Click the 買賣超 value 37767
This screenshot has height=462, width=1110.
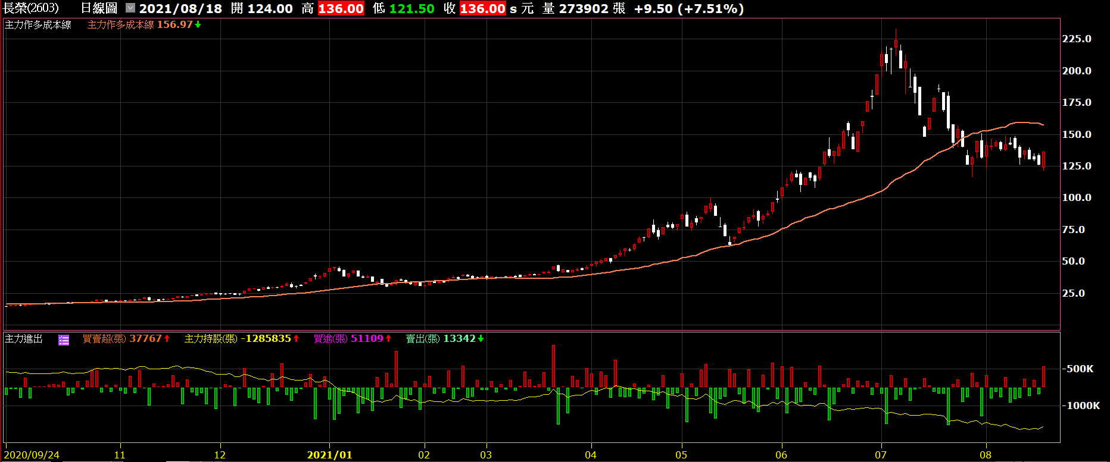146,339
